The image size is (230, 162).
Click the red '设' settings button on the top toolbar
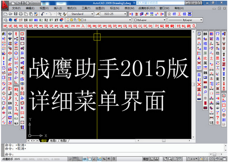coord(169,14)
